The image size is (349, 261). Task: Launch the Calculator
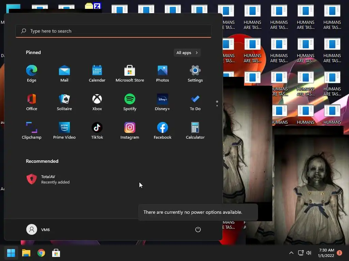tap(195, 131)
